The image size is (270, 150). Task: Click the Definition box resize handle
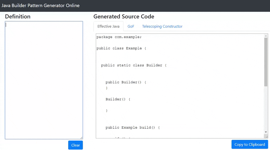[x=81, y=138]
